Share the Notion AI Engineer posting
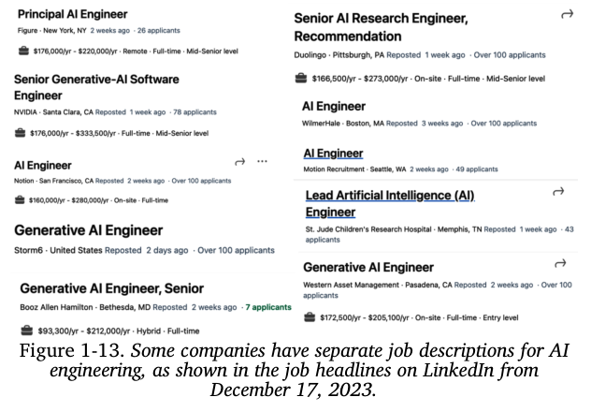 [238, 162]
